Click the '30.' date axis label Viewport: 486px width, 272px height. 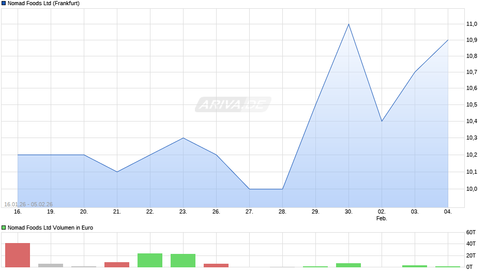[x=348, y=212]
